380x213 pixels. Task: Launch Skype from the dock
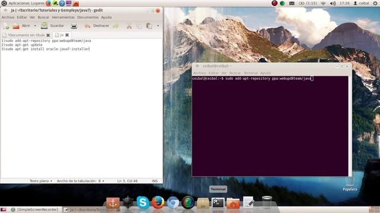coord(142,202)
